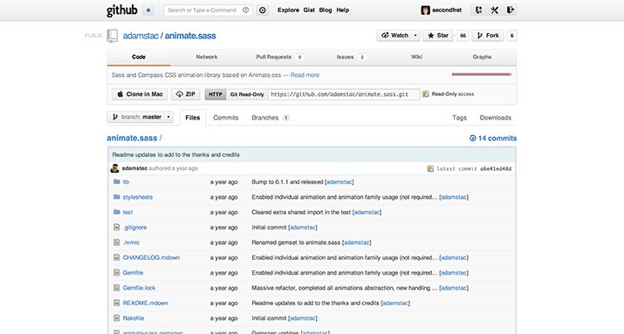Screen dimensions: 624x334
Task: Click the Help menu item
Action: pos(343,10)
